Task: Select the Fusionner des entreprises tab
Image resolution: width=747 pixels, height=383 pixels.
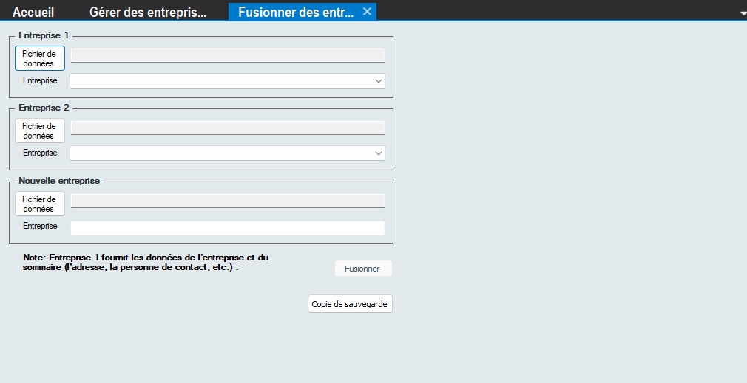Action: (x=296, y=12)
